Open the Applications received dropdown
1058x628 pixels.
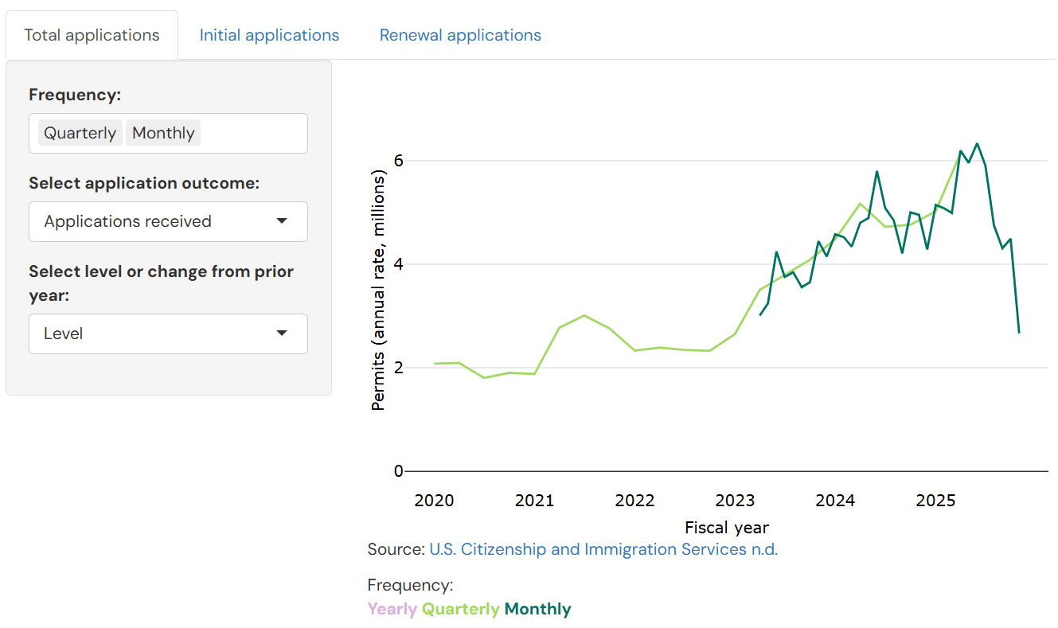pos(168,221)
